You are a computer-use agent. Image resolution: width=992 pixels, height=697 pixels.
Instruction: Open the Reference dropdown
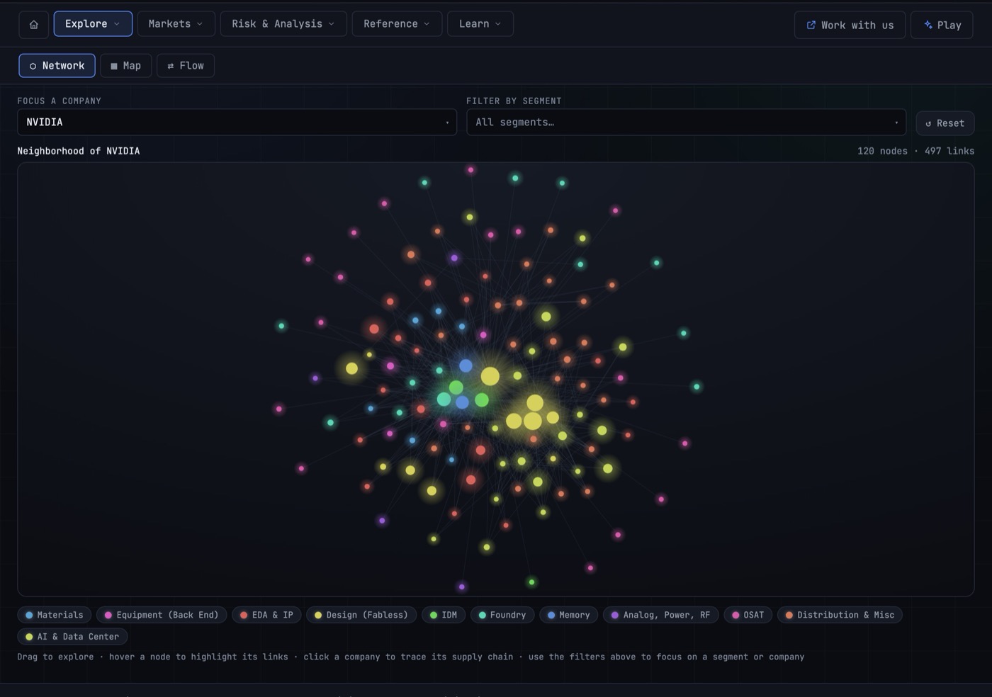[x=397, y=24]
